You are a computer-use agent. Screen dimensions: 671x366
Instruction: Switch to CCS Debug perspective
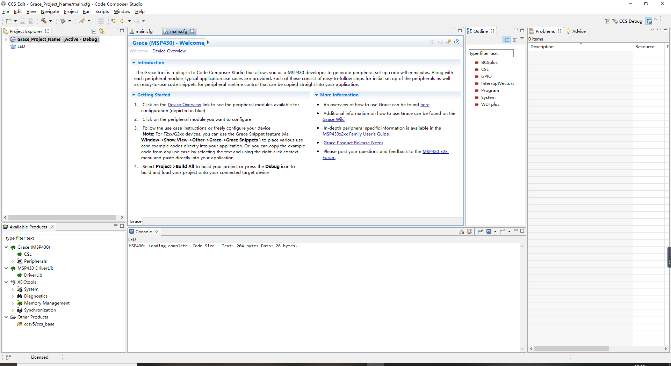click(627, 21)
